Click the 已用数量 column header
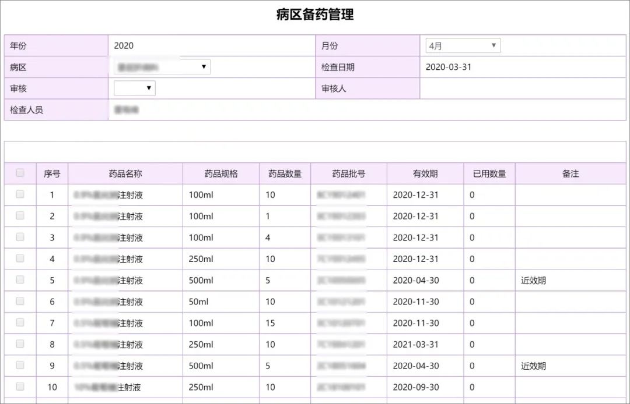This screenshot has height=404, width=630. [x=489, y=173]
